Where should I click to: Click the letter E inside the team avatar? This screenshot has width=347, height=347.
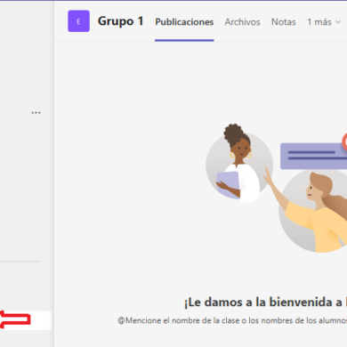pos(78,21)
